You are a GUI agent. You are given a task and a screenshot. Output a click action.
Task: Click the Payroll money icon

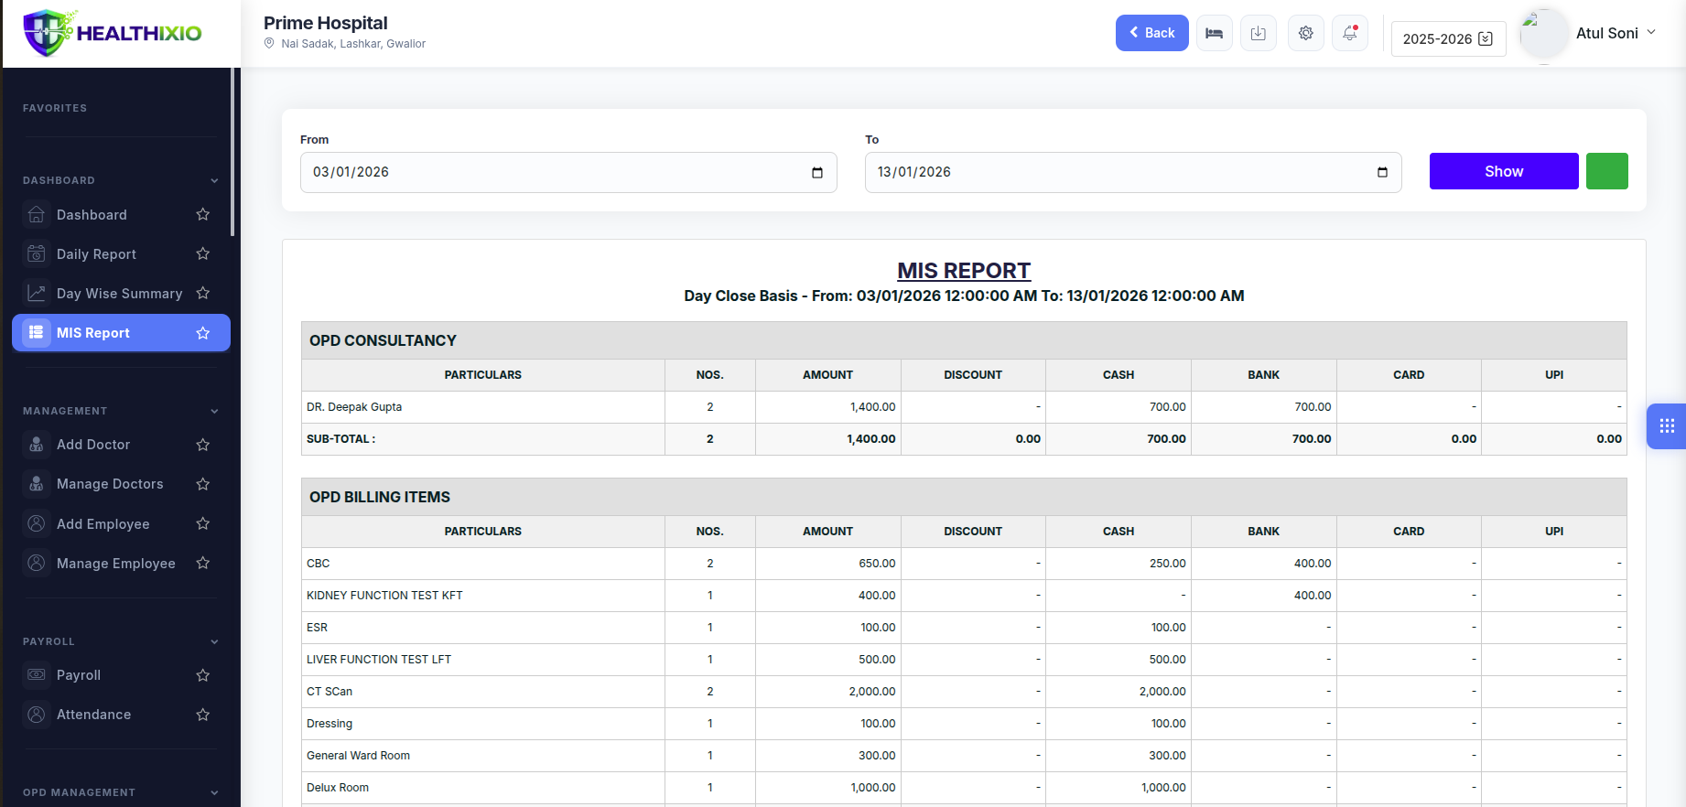tap(37, 674)
